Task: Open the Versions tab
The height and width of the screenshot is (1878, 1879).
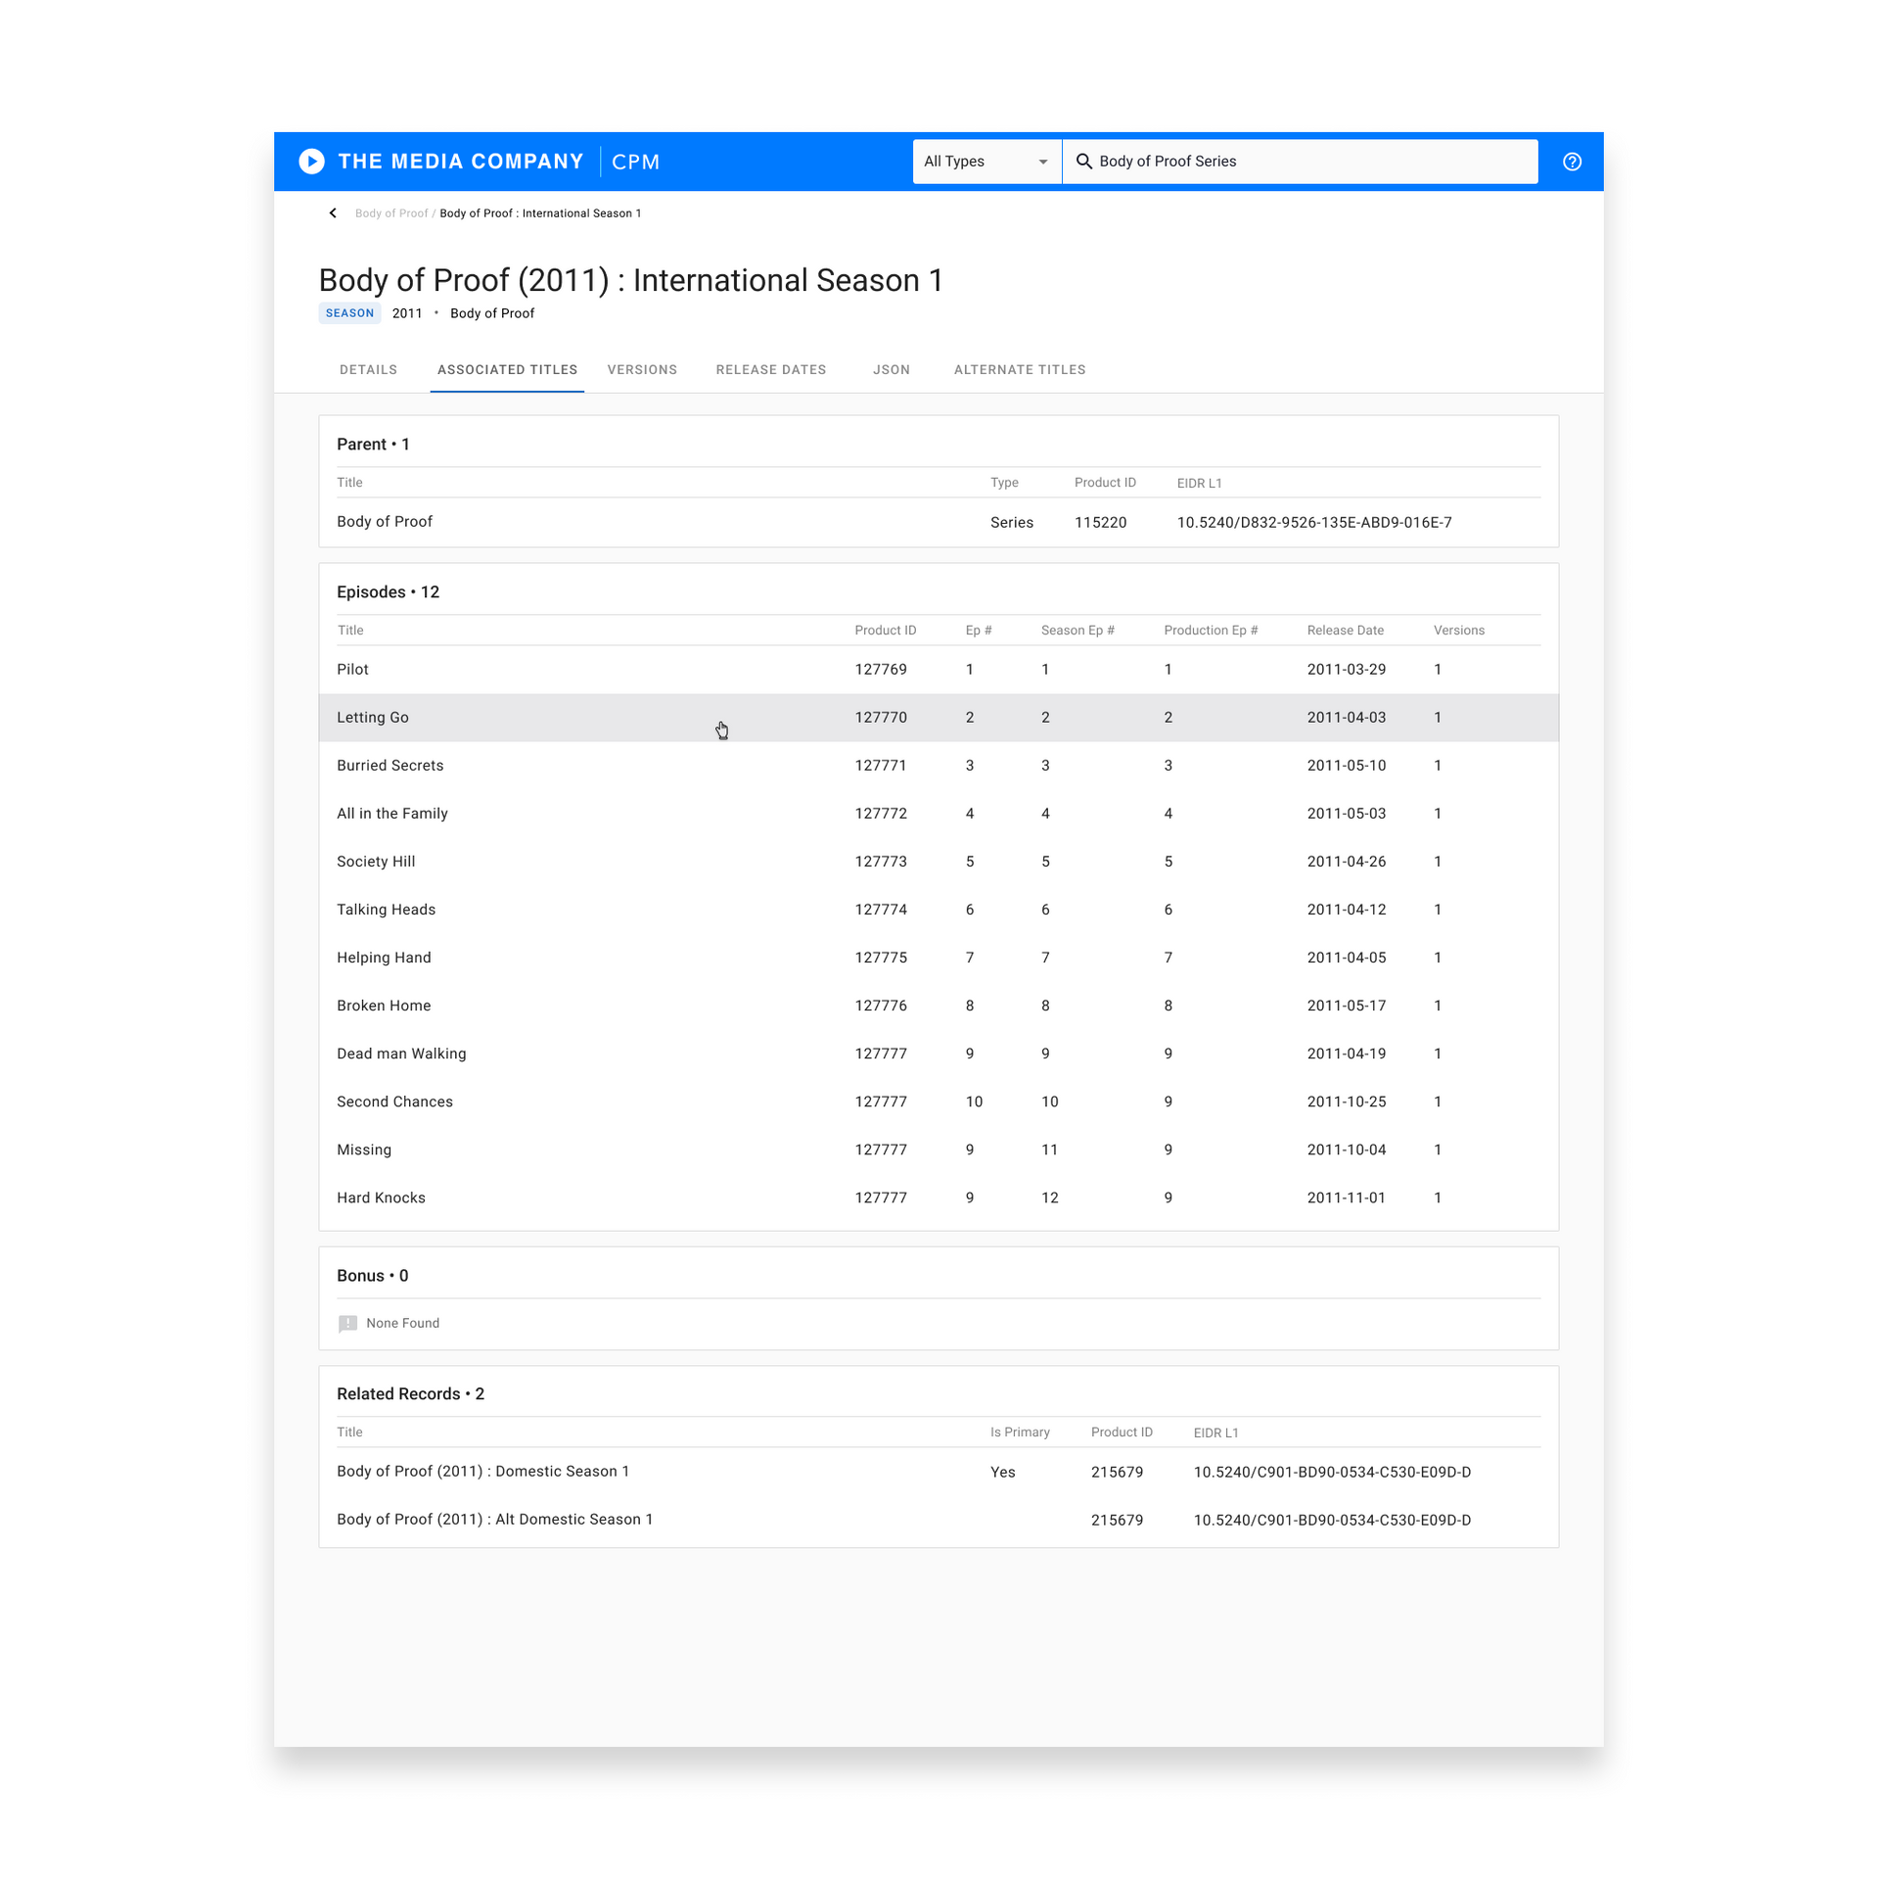Action: [x=642, y=370]
